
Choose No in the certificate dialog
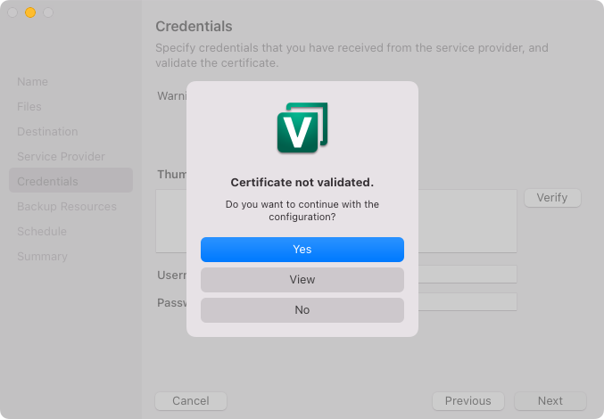click(x=302, y=310)
